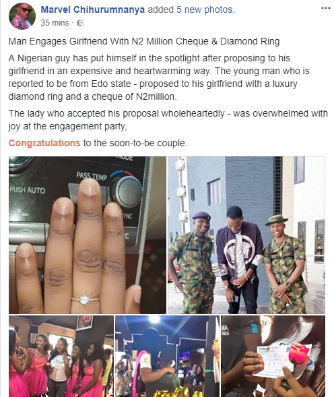Viewport: 334px width, 397px height.
Task: Click the 'added' word in the post header
Action: click(160, 9)
